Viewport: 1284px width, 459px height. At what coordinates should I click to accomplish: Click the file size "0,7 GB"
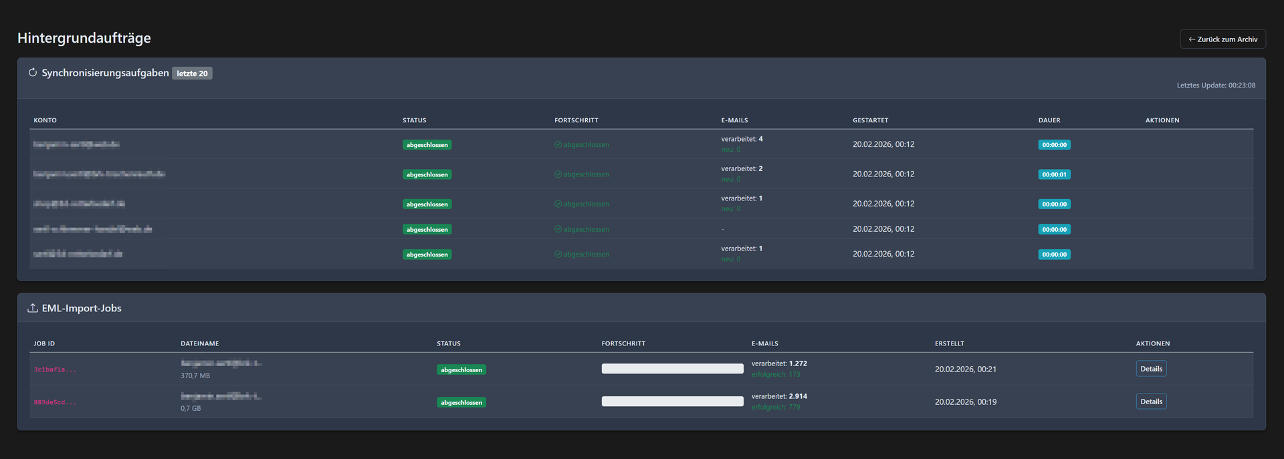191,408
